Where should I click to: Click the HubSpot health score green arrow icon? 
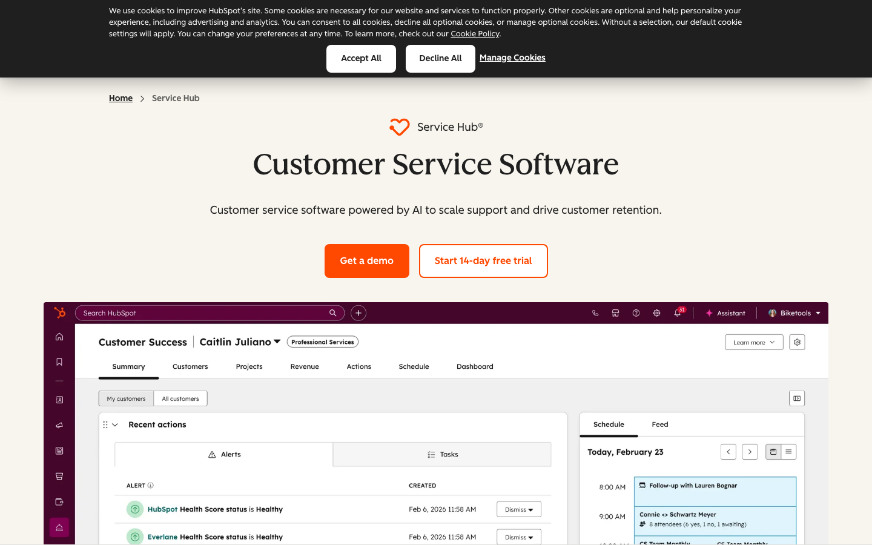point(135,509)
